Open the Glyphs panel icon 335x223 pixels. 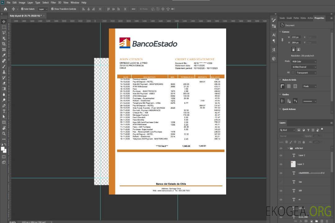tap(274, 50)
